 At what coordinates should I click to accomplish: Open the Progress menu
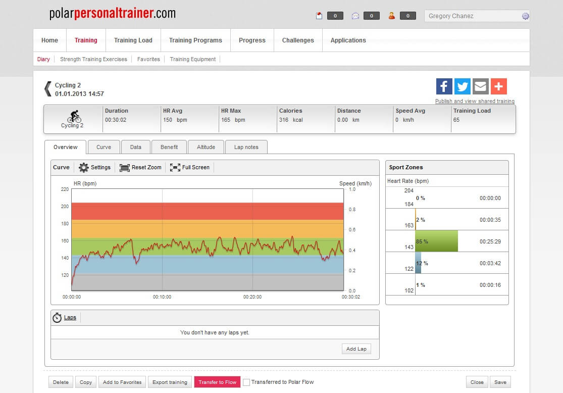pos(252,40)
